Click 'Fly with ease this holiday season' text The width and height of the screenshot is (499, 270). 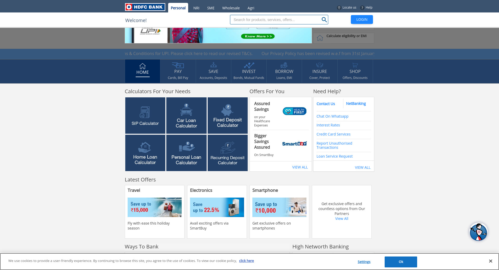149,226
